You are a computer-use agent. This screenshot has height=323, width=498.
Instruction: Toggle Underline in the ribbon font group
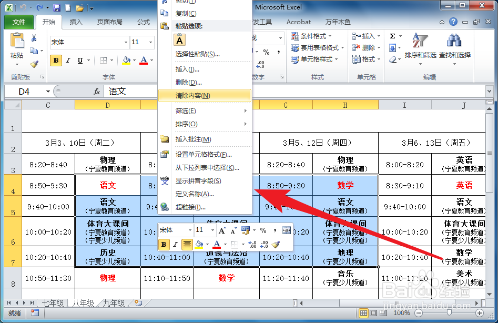[x=80, y=60]
